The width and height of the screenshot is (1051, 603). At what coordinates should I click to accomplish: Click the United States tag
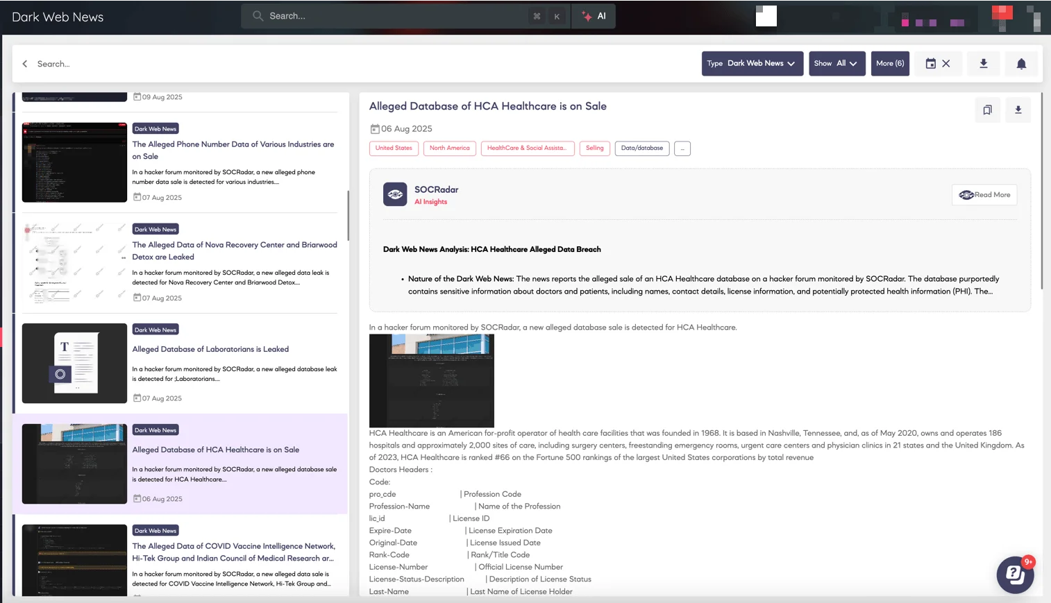[394, 148]
